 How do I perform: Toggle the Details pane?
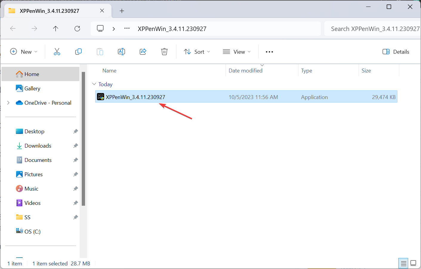click(x=396, y=52)
